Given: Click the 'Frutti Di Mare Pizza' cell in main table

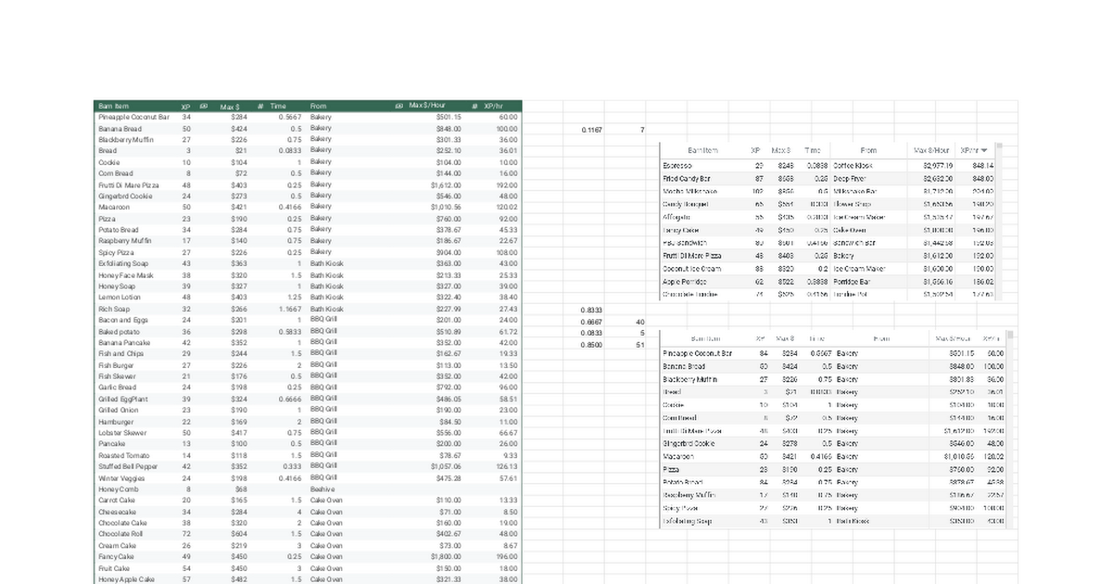Looking at the screenshot, I should [x=128, y=184].
